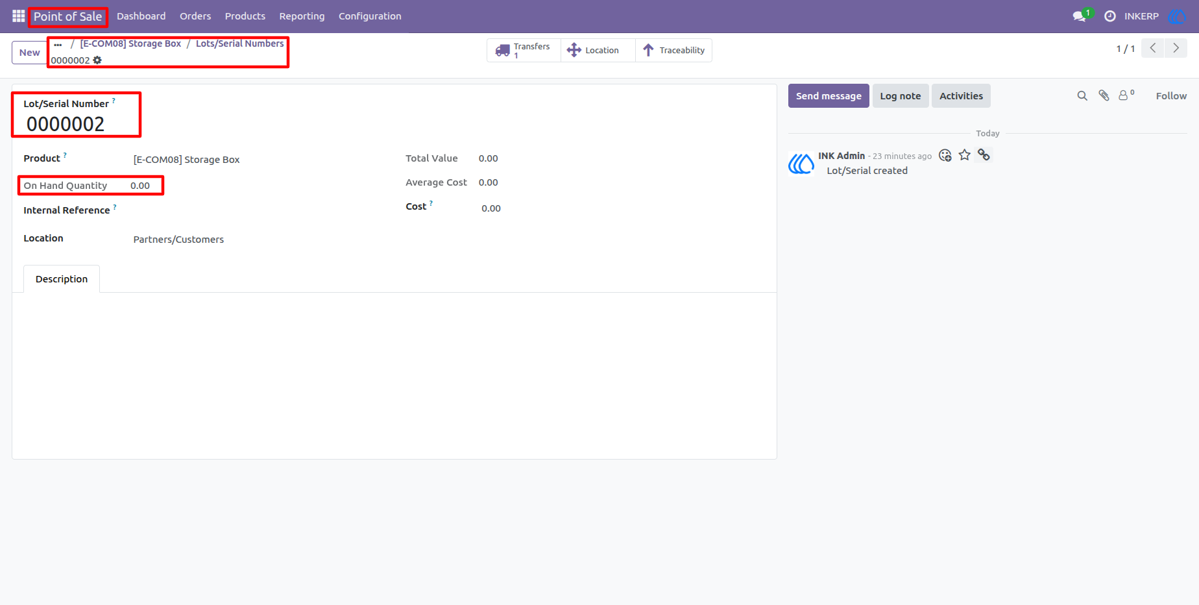Open Dashboard menu
Viewport: 1199px width, 605px height.
pos(141,16)
